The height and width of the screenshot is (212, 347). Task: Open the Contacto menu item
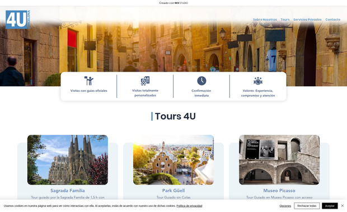tap(333, 20)
